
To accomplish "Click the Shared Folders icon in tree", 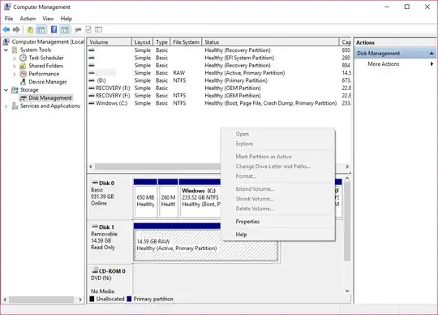I will coord(23,66).
